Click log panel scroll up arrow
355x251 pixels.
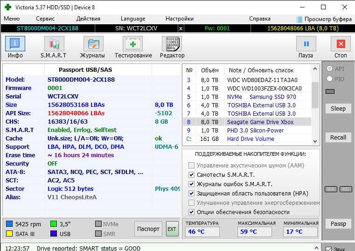click(316, 248)
